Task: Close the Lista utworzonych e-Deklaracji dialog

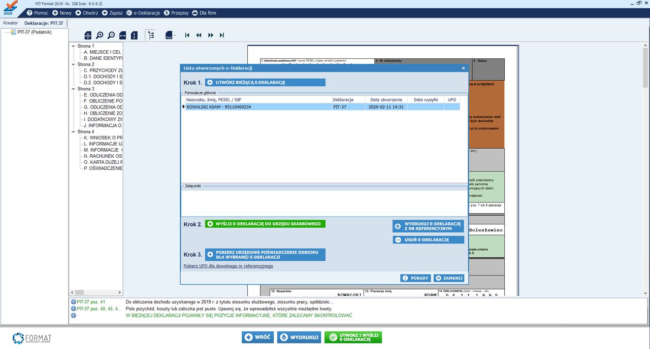Action: [x=463, y=68]
